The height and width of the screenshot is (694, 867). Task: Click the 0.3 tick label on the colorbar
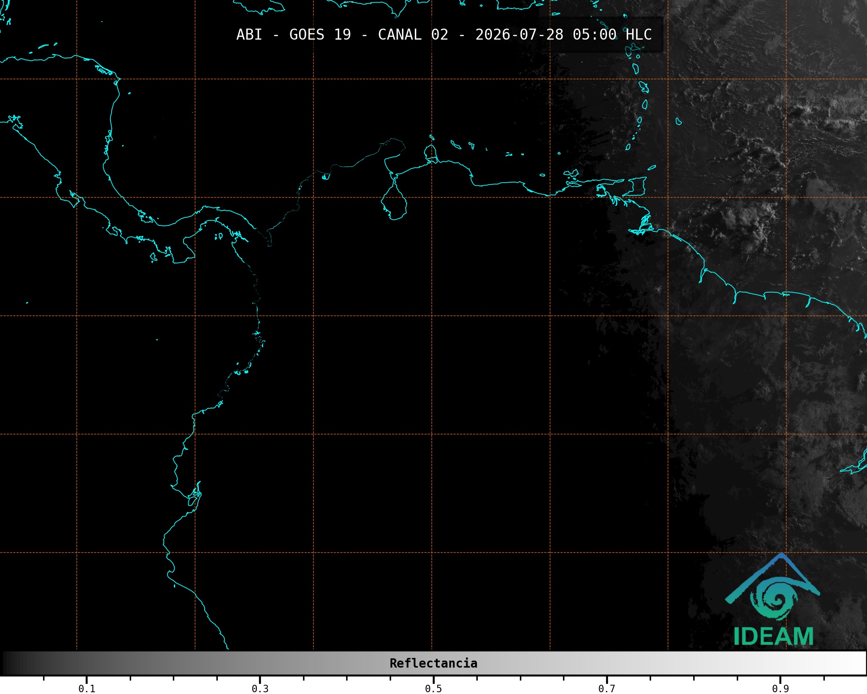tap(260, 689)
